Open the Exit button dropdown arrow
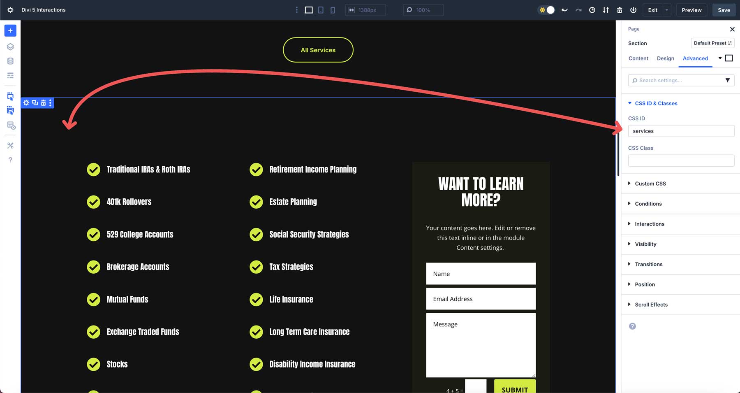 pyautogui.click(x=666, y=10)
